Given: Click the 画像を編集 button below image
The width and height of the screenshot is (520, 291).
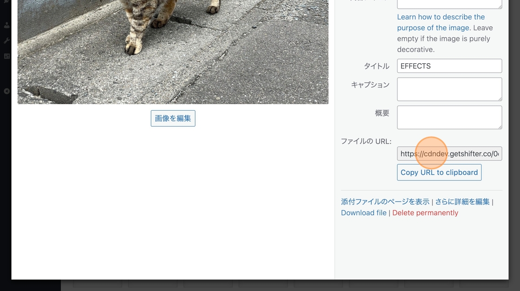Looking at the screenshot, I should tap(173, 118).
